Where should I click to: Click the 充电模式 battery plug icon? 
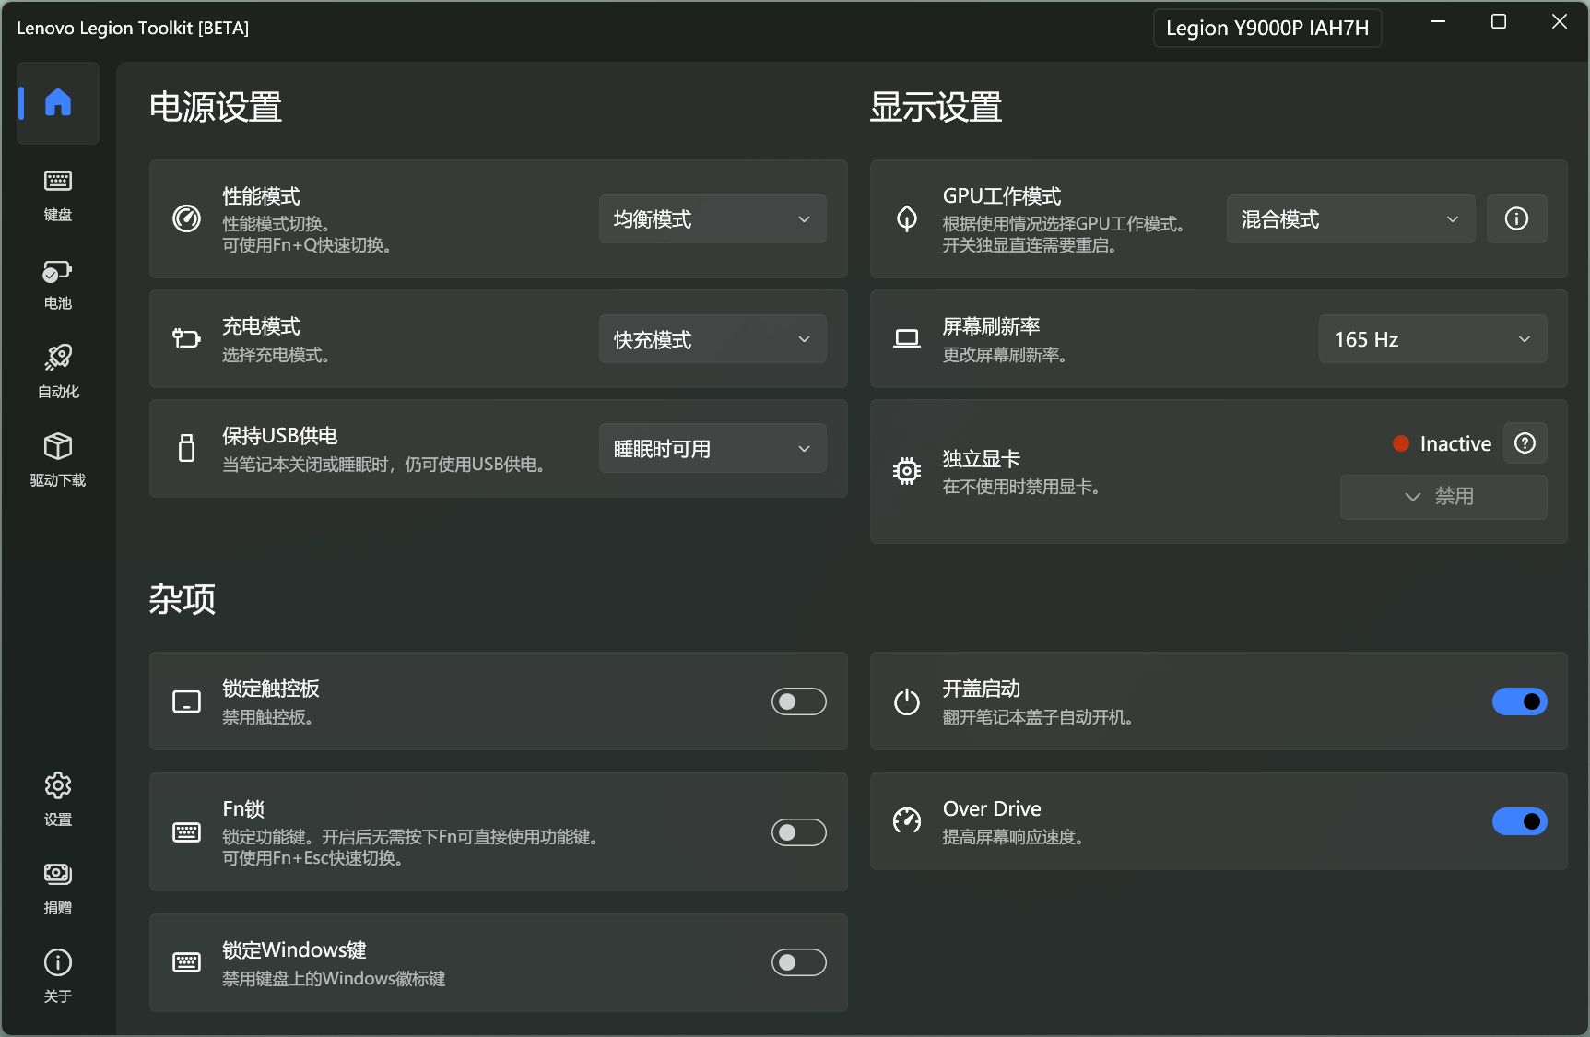(x=186, y=338)
